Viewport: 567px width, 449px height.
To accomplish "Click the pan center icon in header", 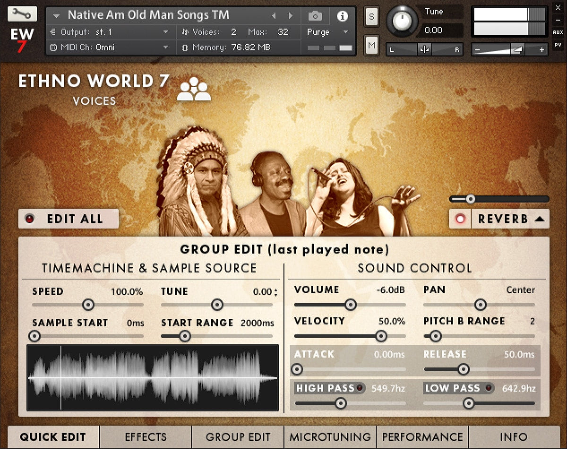I will click(x=424, y=49).
